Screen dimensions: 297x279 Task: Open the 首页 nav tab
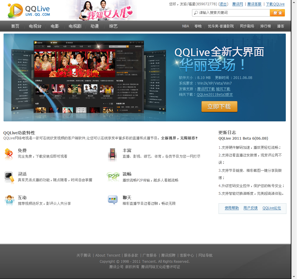coord(15,26)
